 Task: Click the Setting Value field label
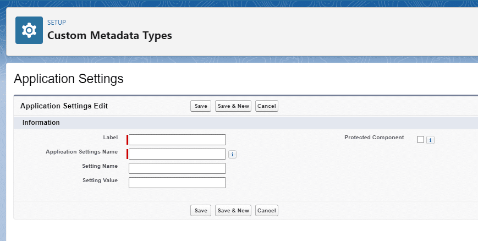tap(100, 180)
